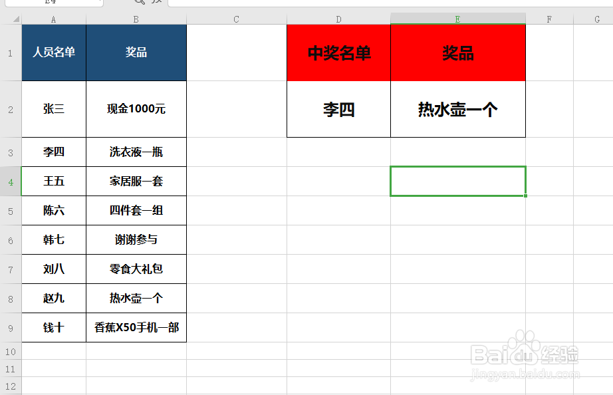Select column G header
The image size is (613, 395).
click(x=593, y=19)
